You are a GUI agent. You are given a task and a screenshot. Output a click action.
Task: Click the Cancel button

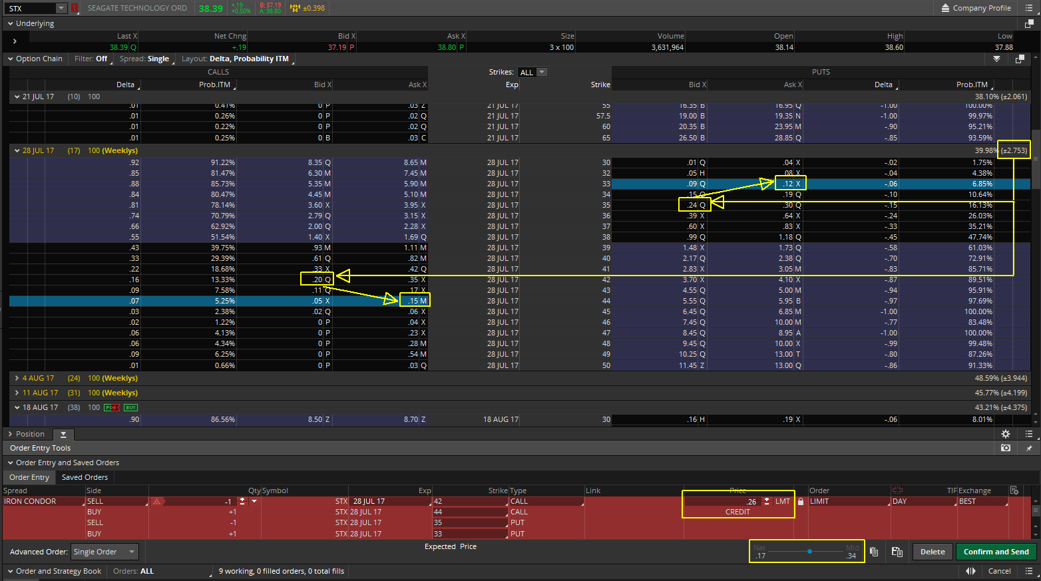point(999,571)
